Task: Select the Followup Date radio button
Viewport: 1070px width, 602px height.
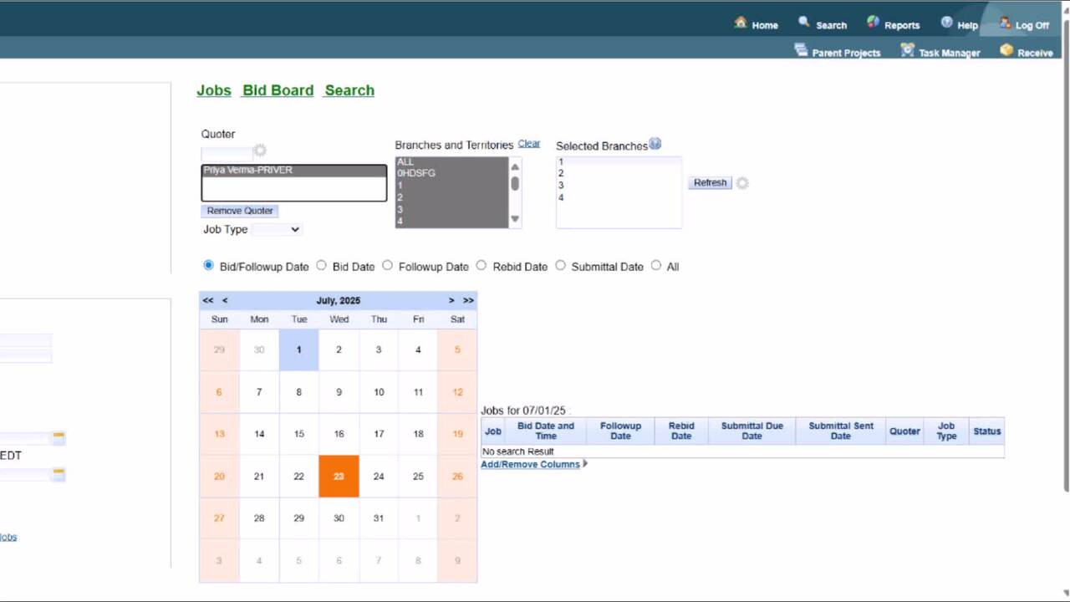Action: 387,265
